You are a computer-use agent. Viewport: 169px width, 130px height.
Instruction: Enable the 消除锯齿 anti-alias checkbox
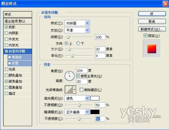(x=81, y=90)
